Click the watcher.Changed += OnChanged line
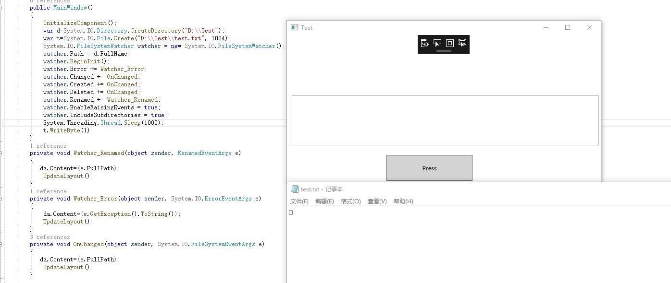The image size is (671, 283). click(x=92, y=77)
